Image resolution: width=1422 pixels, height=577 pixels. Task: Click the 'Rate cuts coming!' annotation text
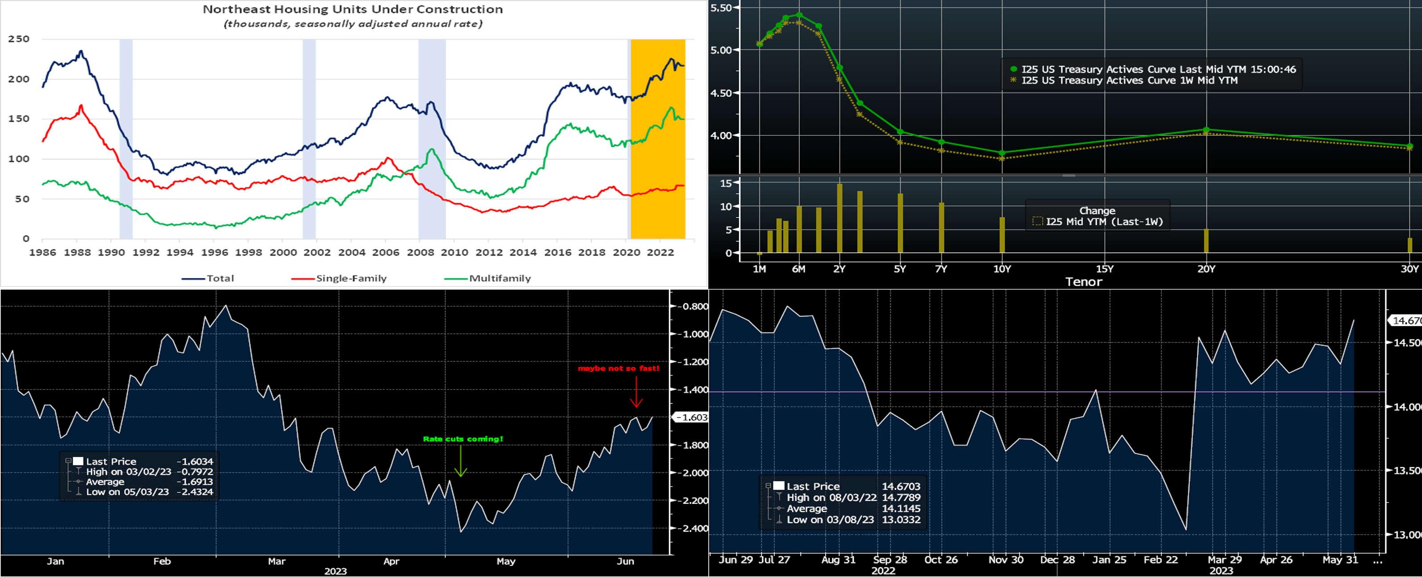click(462, 439)
